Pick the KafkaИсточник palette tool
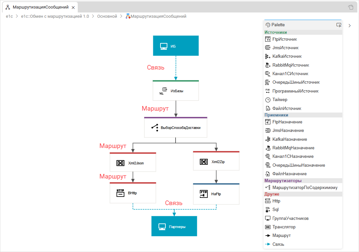The height and width of the screenshot is (252, 359). point(267,56)
